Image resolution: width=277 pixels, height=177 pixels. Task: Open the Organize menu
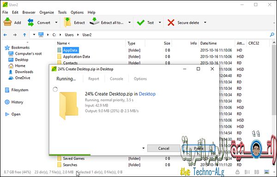click(x=47, y=12)
